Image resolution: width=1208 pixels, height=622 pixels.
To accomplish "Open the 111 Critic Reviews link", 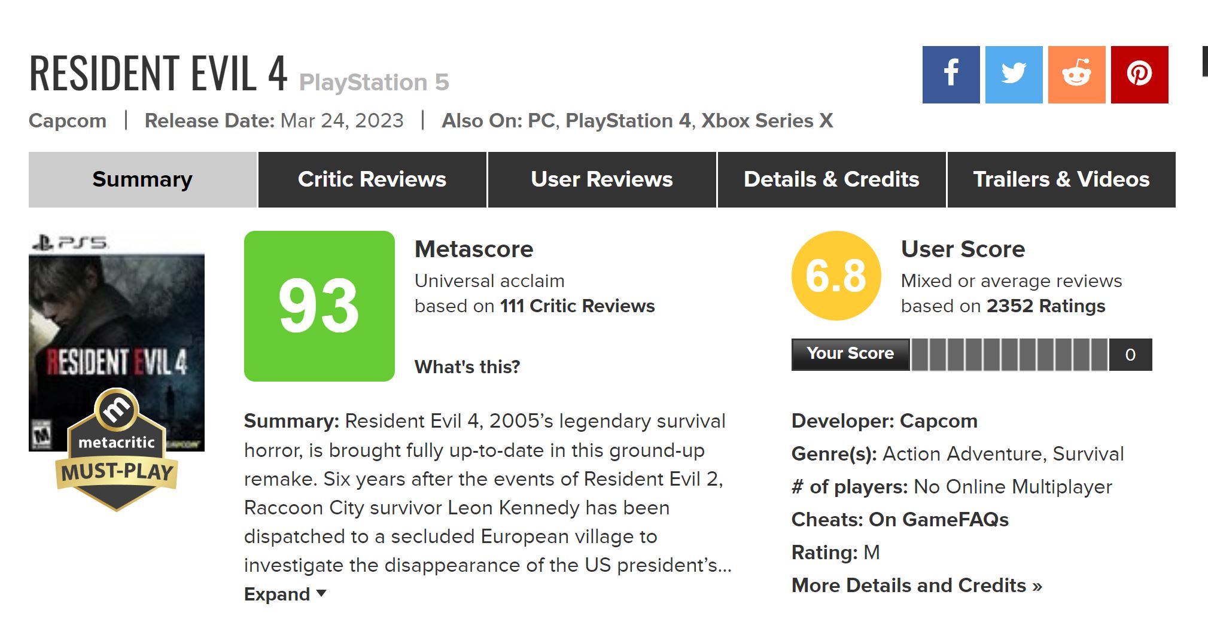I will [577, 306].
